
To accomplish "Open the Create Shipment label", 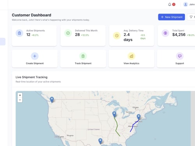I will (35, 63).
